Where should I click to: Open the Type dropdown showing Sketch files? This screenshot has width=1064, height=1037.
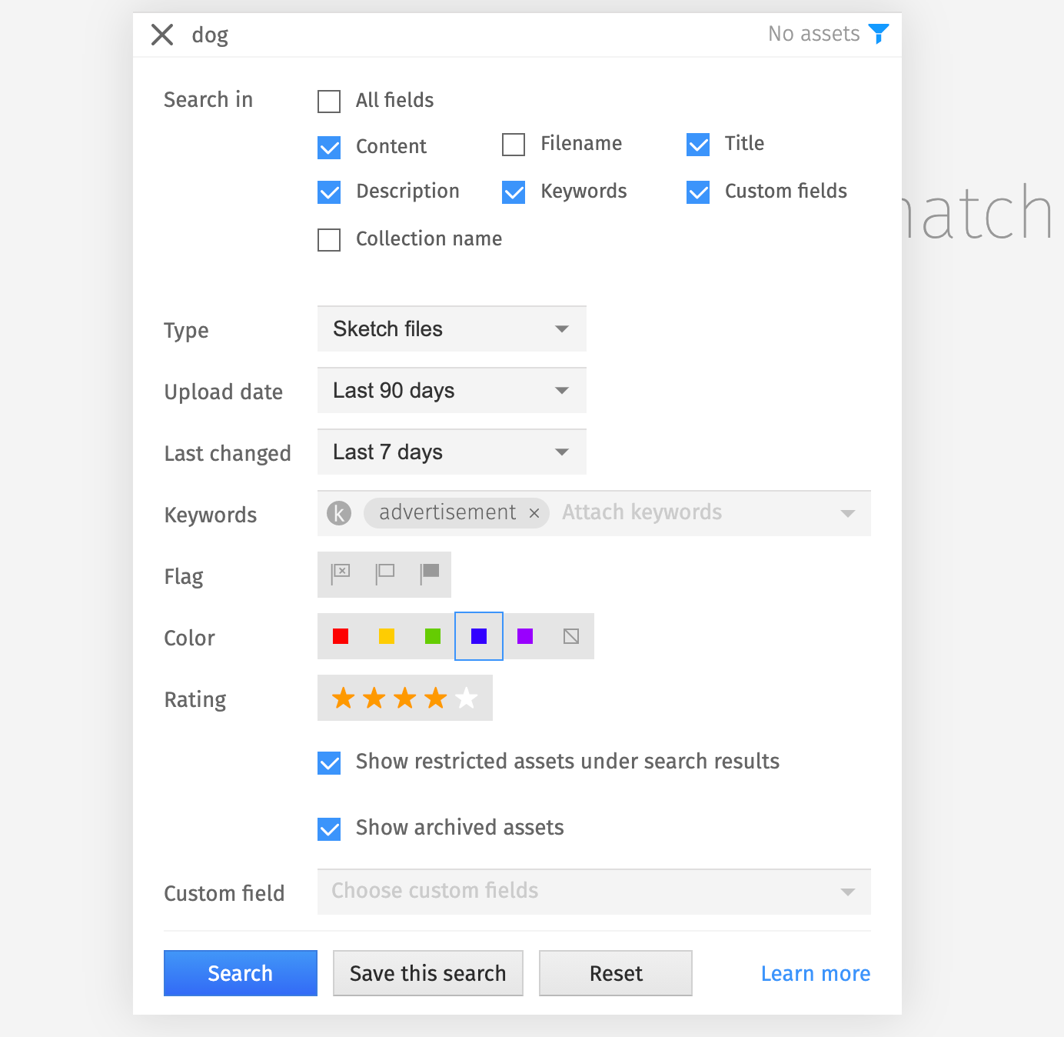click(452, 329)
